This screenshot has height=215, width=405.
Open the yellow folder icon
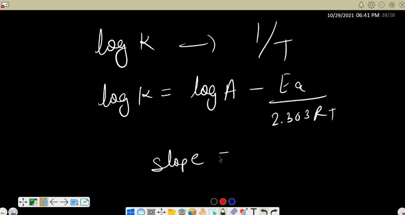coord(172,212)
